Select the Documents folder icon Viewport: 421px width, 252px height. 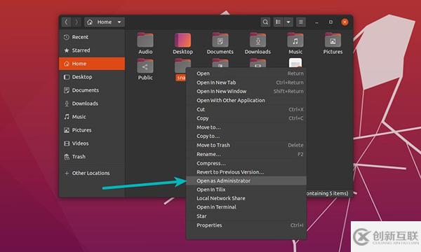[x=220, y=40]
